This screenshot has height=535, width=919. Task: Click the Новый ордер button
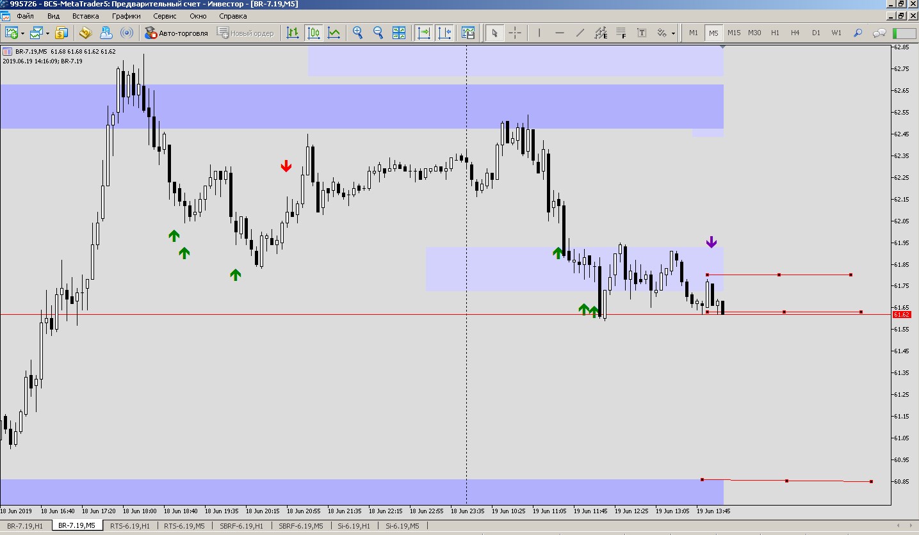pyautogui.click(x=246, y=33)
